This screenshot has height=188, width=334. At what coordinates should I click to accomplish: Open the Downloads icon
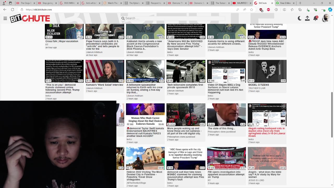coord(308,10)
